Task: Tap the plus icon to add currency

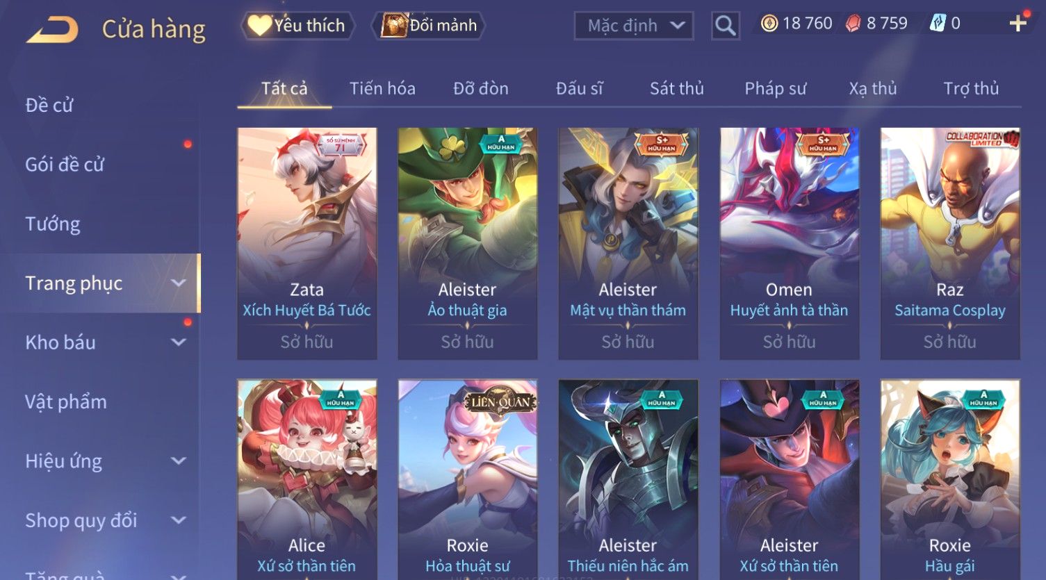Action: (1018, 24)
